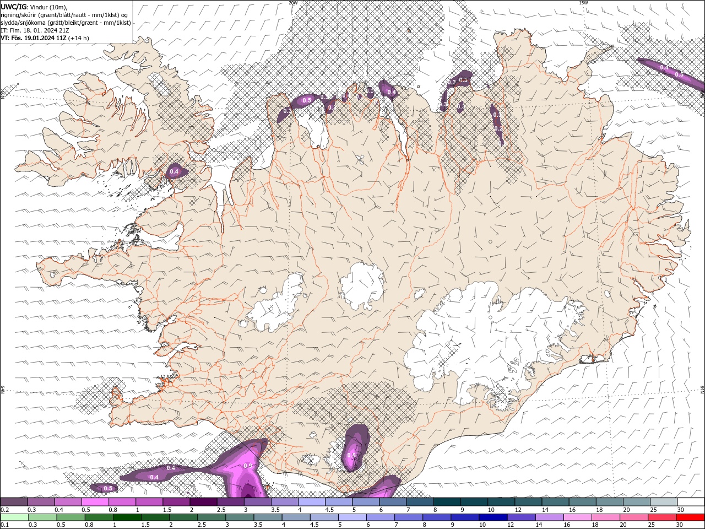Click the lavender upper swatch labeled 4

click(x=312, y=502)
